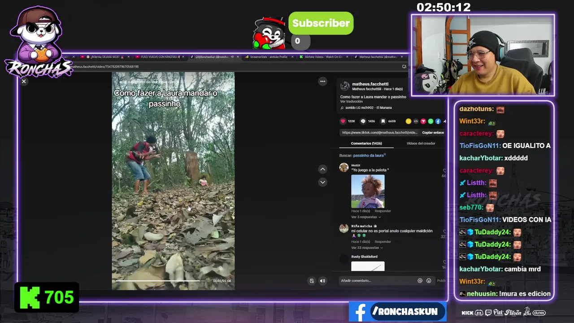
Task: Click the yellow repost share icon
Action: click(x=408, y=121)
